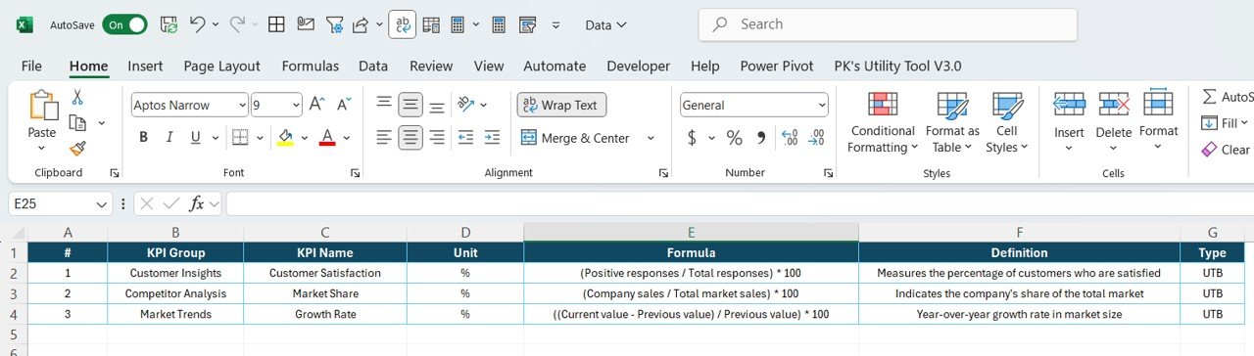Open the font name Aptos Narrow dropdown
This screenshot has width=1254, height=356.
[x=242, y=105]
